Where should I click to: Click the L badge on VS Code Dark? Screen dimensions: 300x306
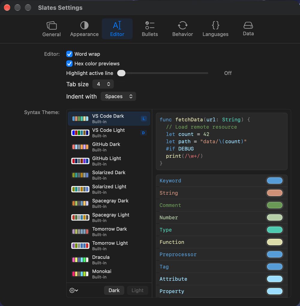click(144, 119)
